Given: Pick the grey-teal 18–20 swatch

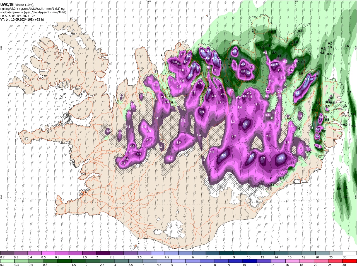Looking at the screenshot, I should [308, 253].
